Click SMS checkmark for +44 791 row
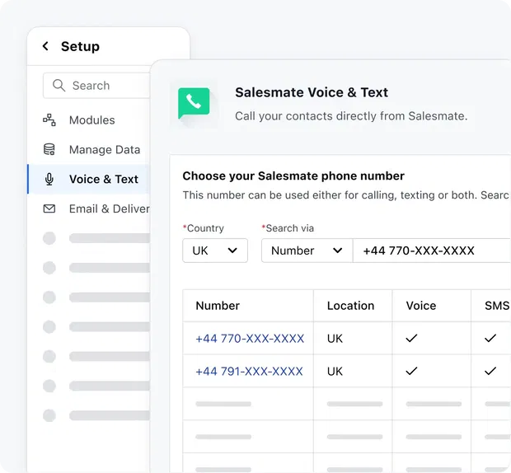511x473 pixels. [490, 371]
